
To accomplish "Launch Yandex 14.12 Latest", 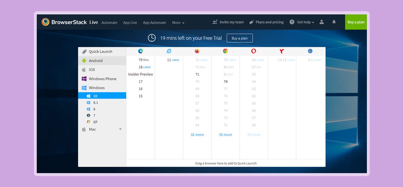I will [286, 60].
